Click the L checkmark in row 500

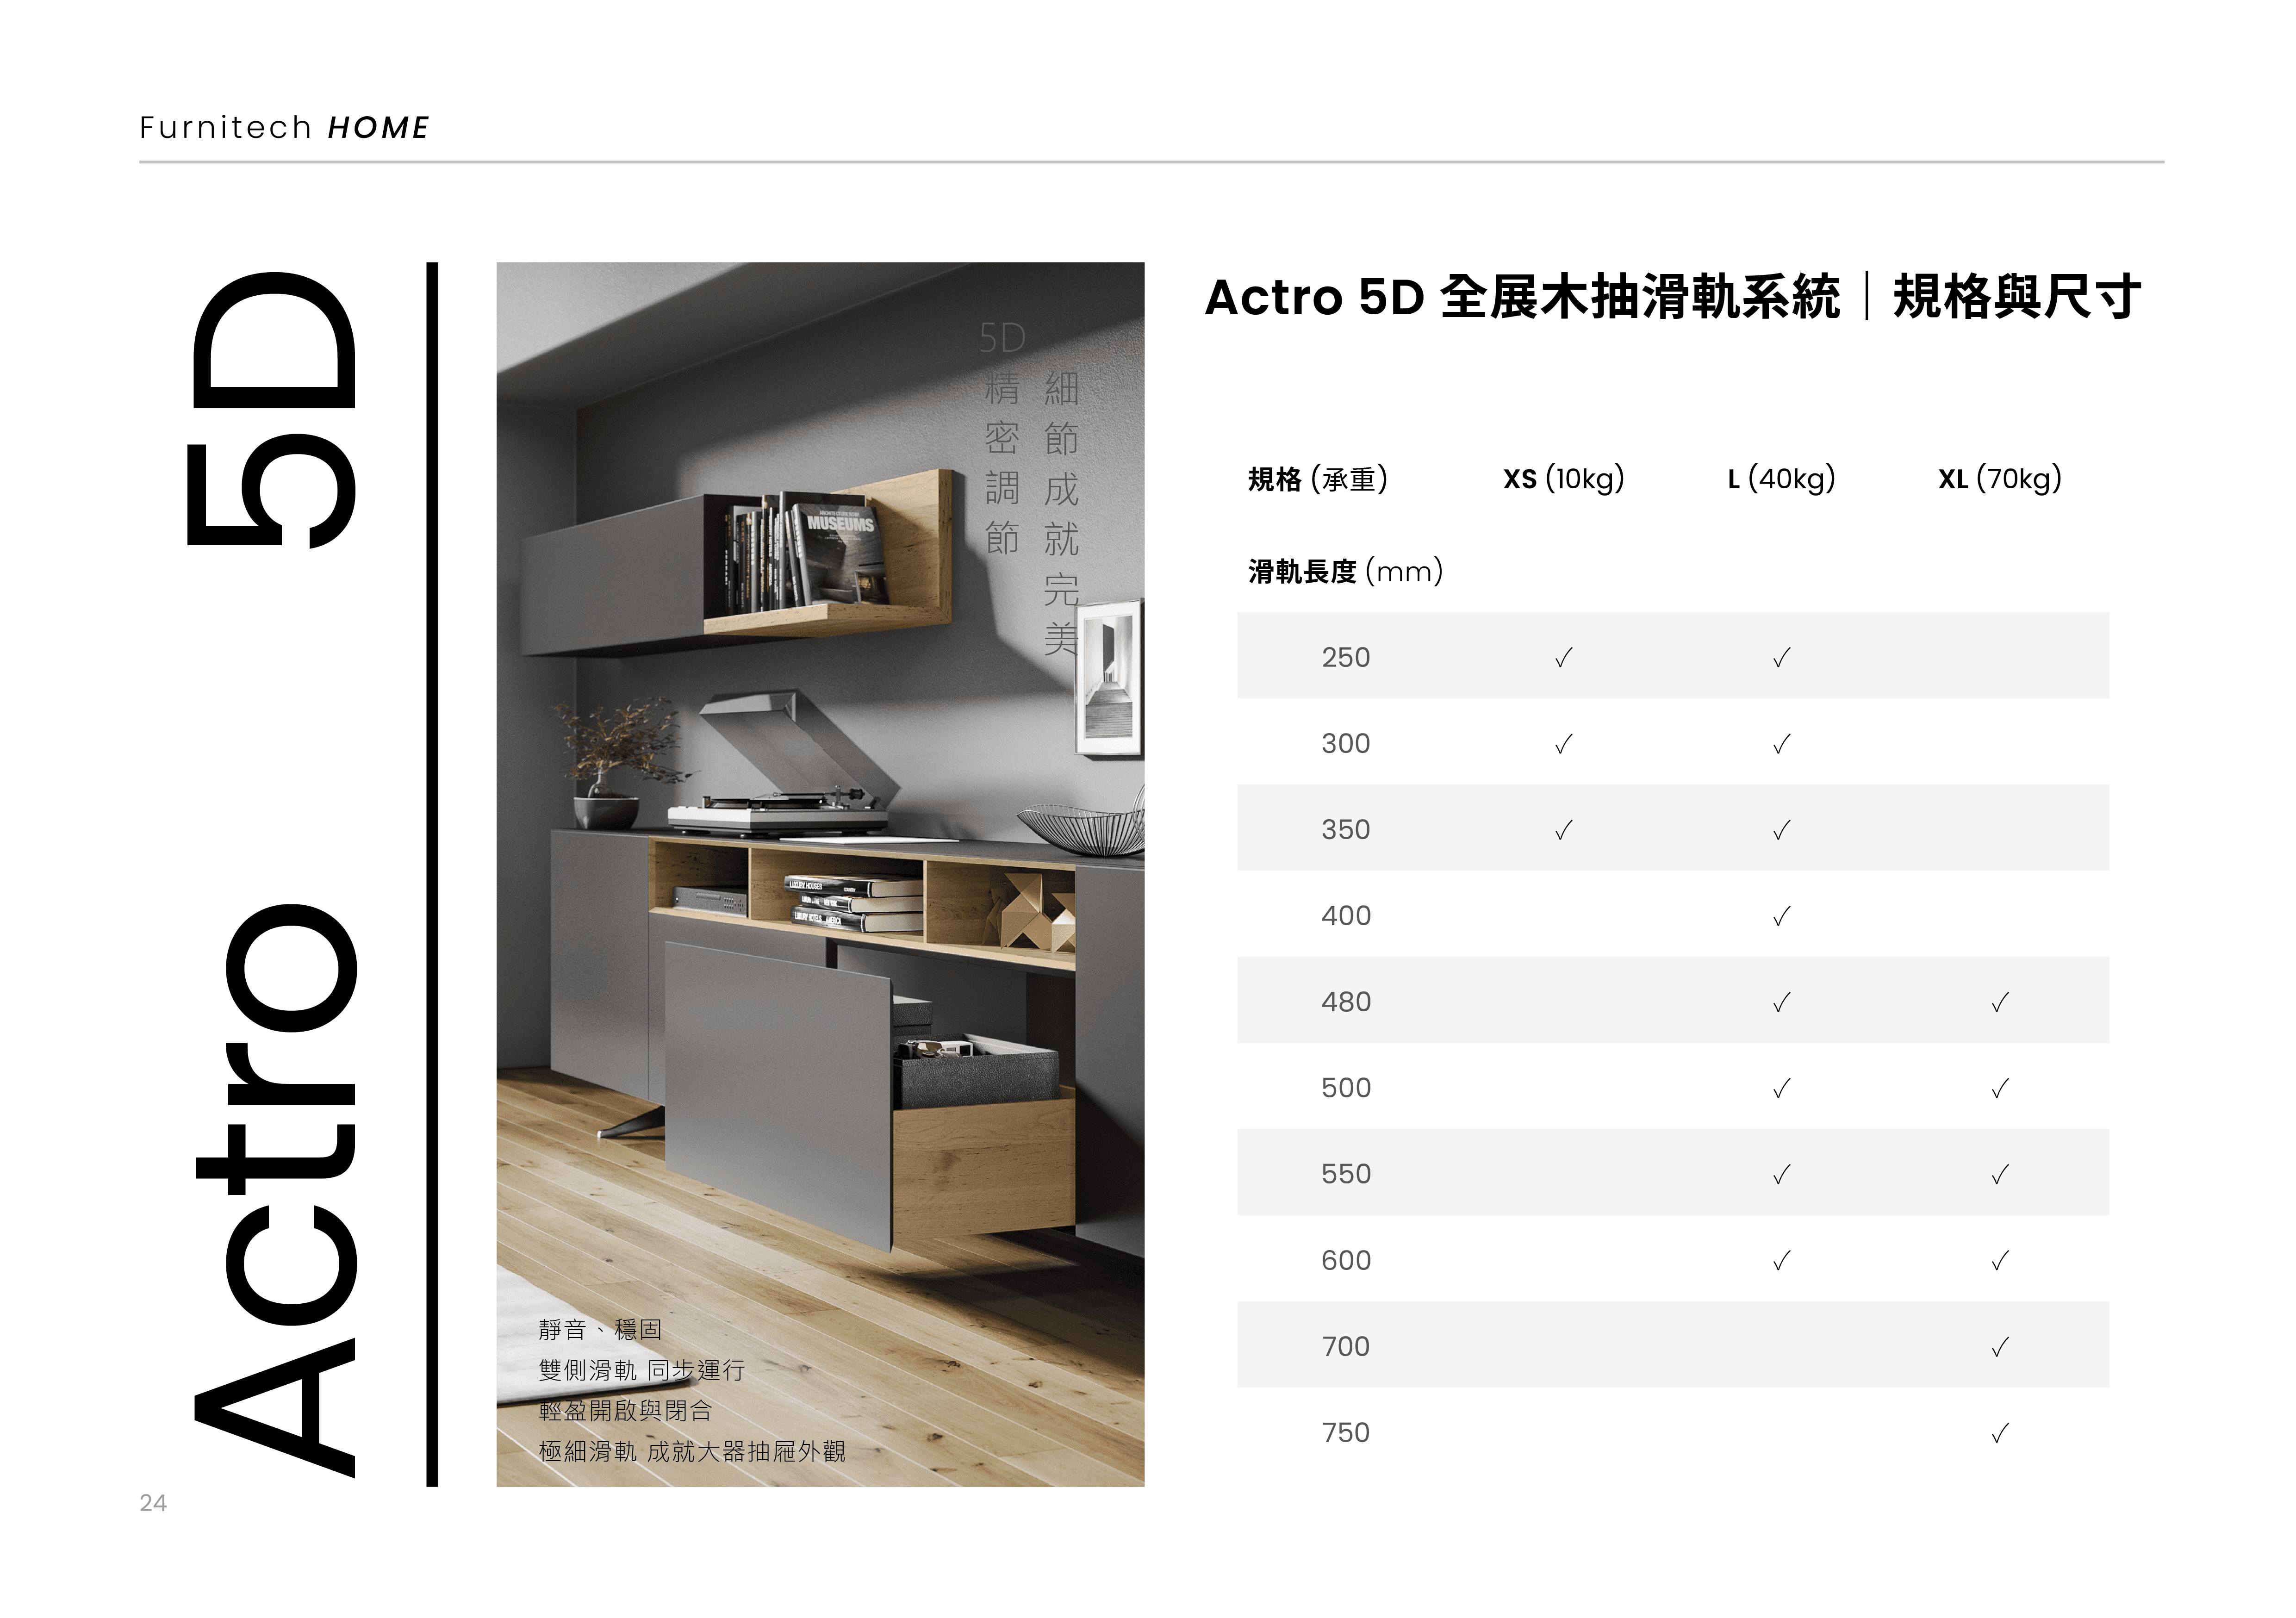[1781, 1088]
